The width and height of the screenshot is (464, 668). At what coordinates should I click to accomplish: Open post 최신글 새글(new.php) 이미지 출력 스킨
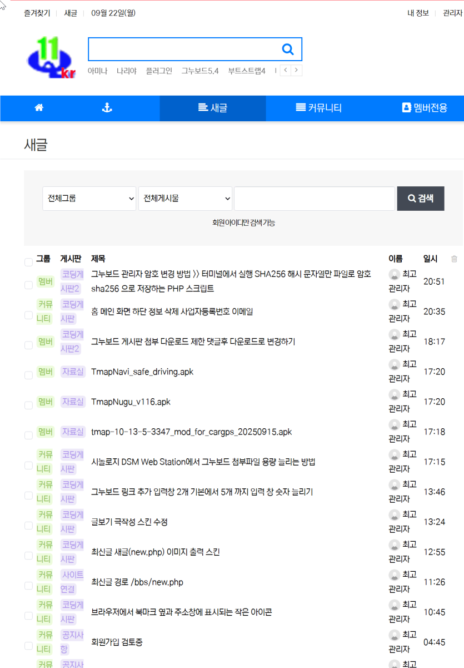pos(156,552)
